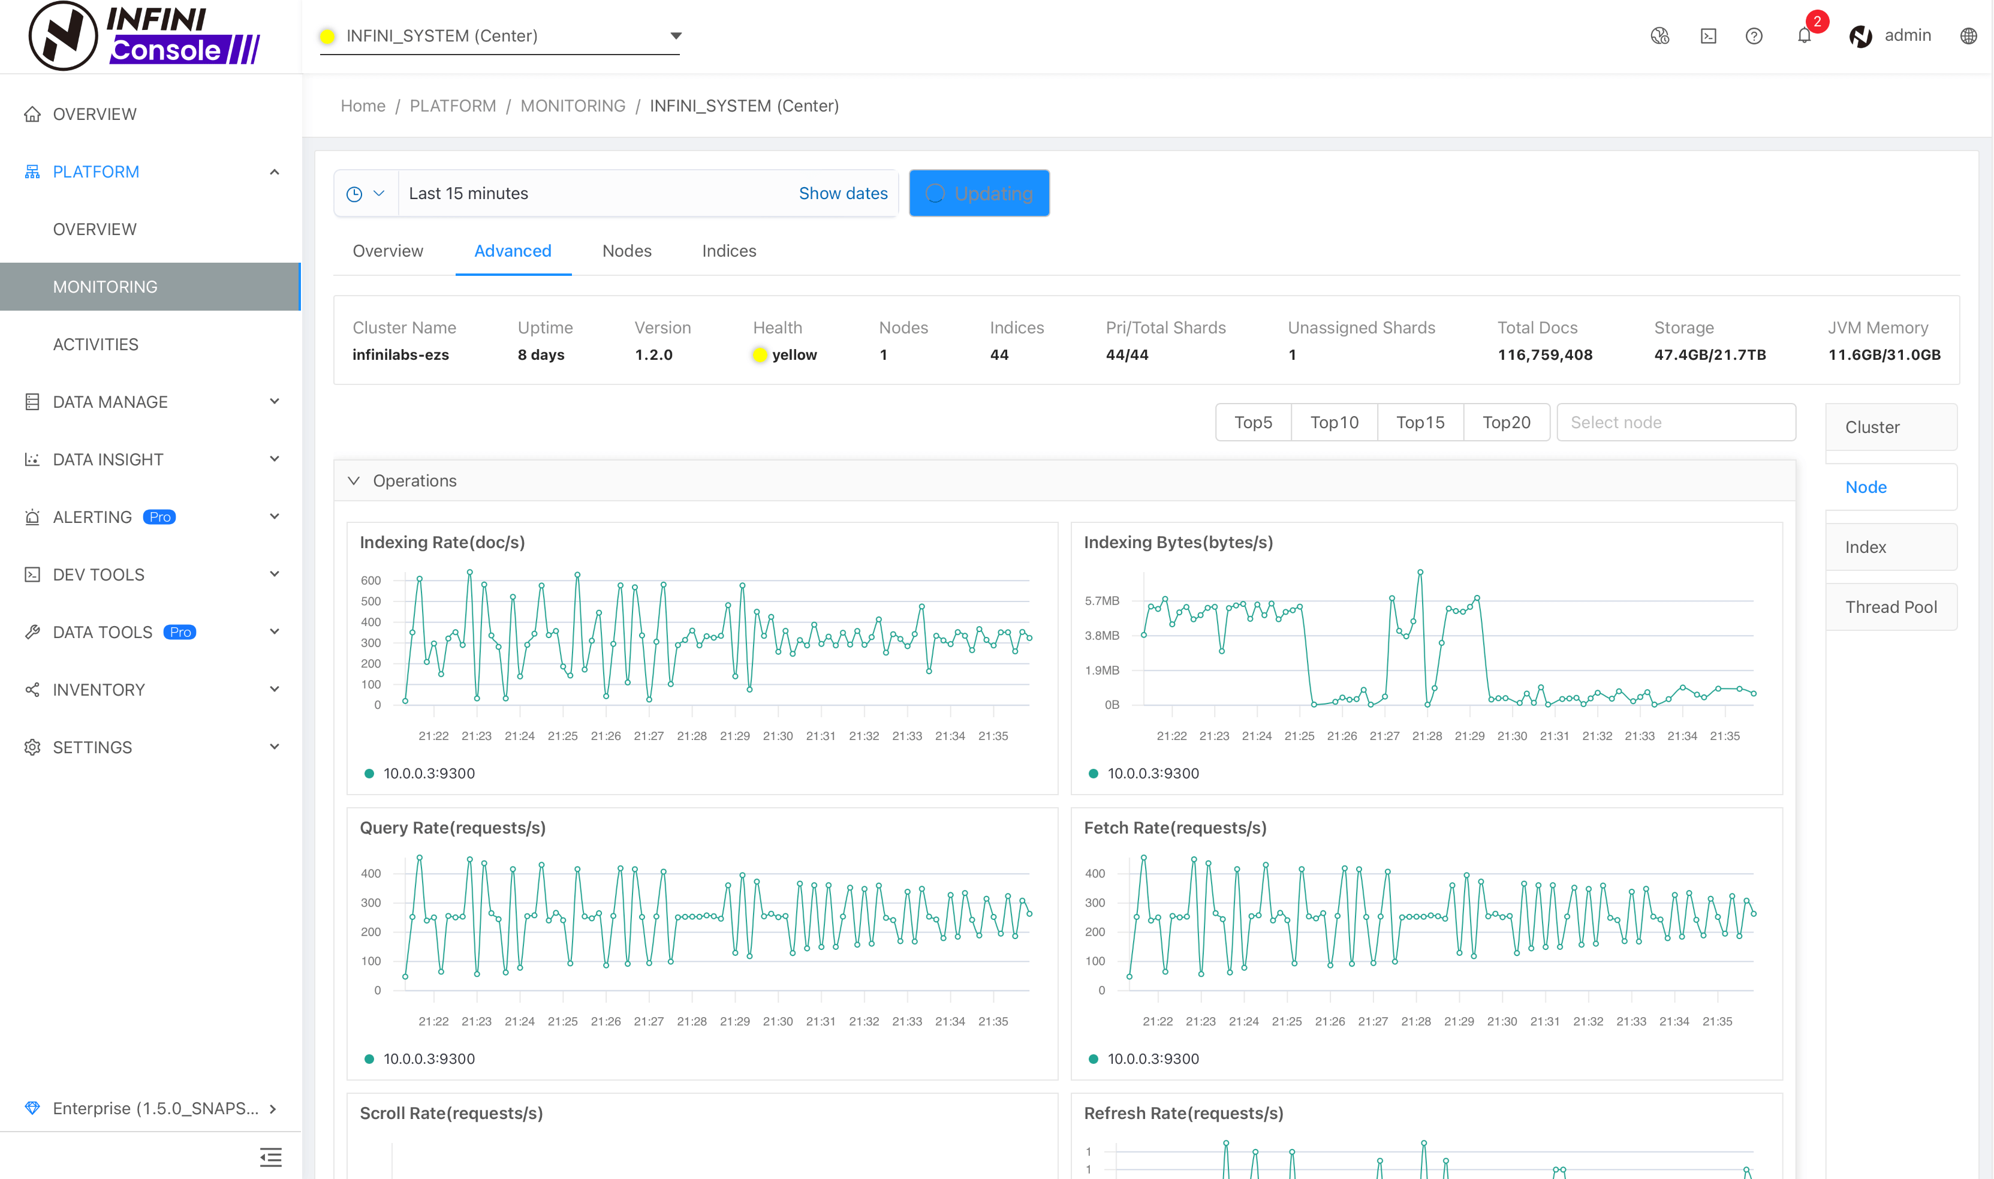Switch to the Indices tab
This screenshot has width=1994, height=1179.
click(728, 251)
